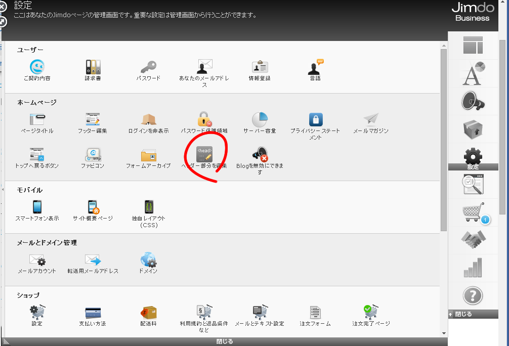
Task: Open ドメイン globe icon
Action: point(148,259)
